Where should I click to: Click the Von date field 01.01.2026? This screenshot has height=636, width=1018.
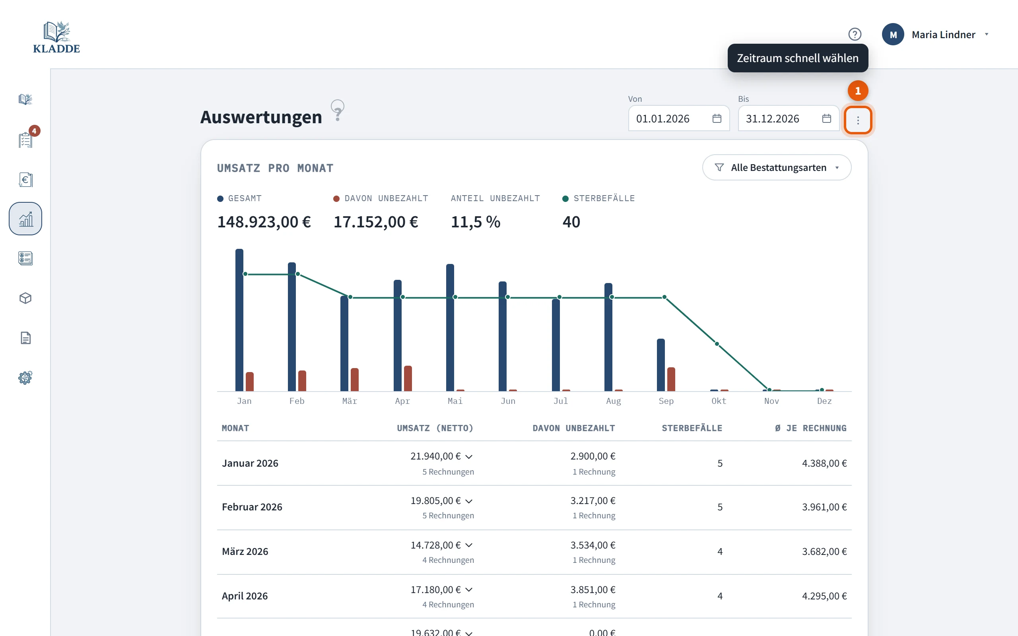pos(678,118)
